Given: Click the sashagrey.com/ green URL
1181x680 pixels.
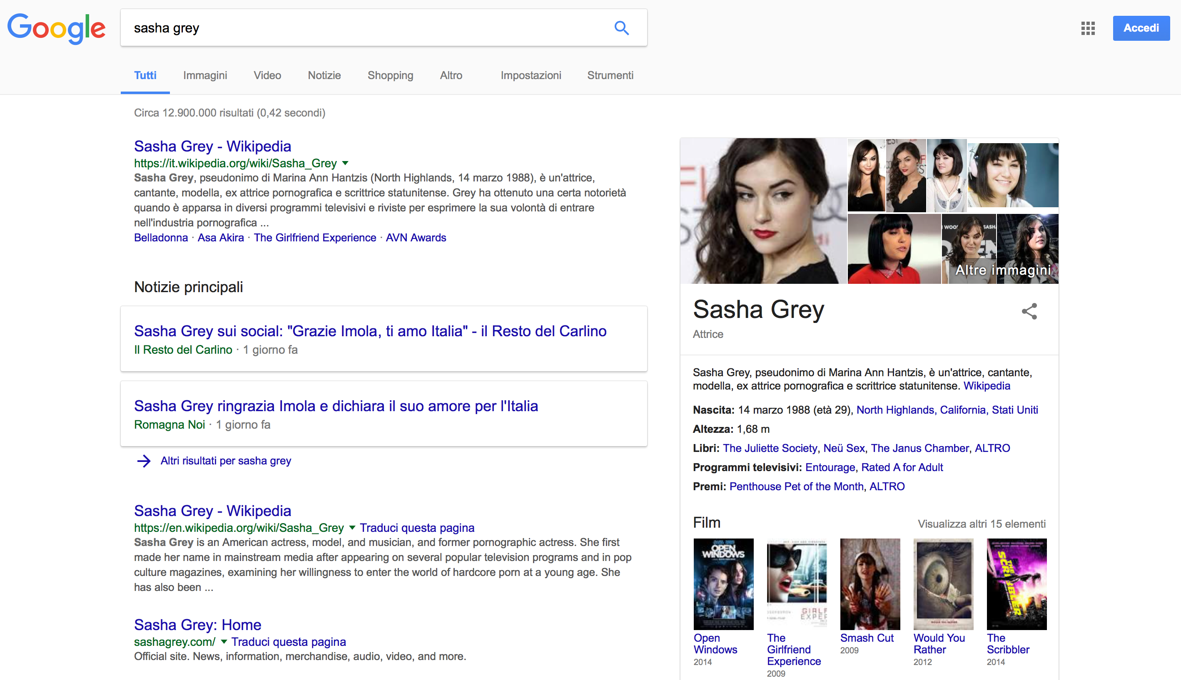Looking at the screenshot, I should tap(175, 642).
